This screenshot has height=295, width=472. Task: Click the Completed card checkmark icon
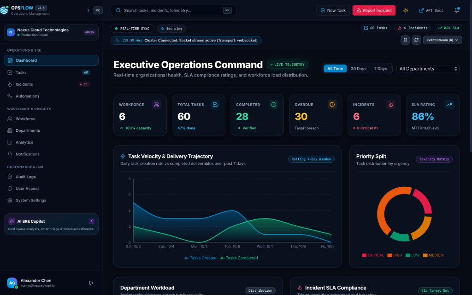[x=274, y=105]
